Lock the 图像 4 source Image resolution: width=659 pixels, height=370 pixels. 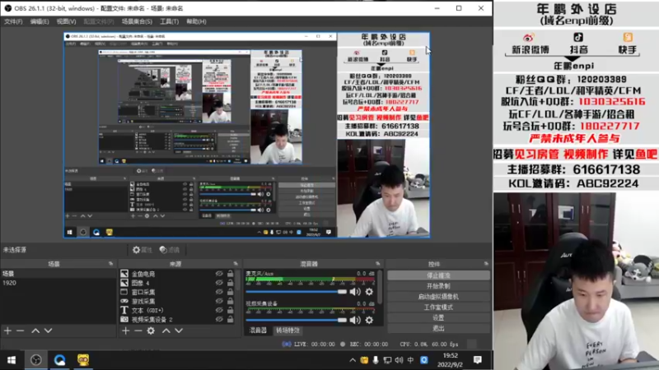point(231,283)
